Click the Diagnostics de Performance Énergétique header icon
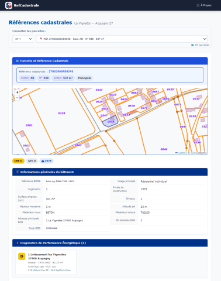 (18, 243)
